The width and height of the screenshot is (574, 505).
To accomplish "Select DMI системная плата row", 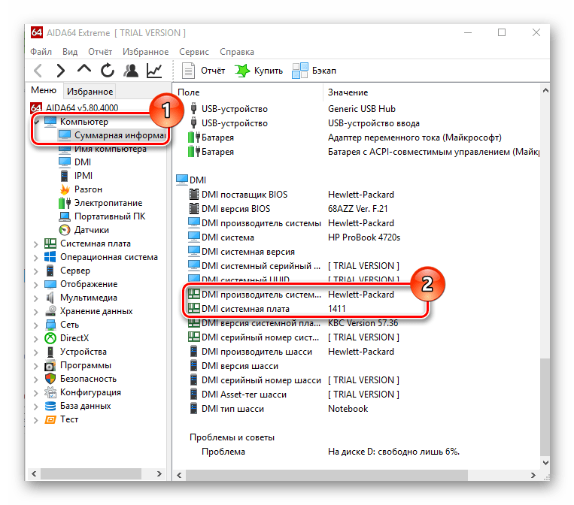I will (357, 309).
